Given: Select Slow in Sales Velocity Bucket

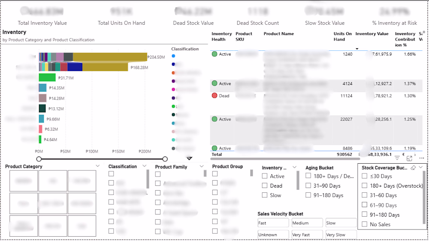Looking at the screenshot, I should pyautogui.click(x=341, y=223).
